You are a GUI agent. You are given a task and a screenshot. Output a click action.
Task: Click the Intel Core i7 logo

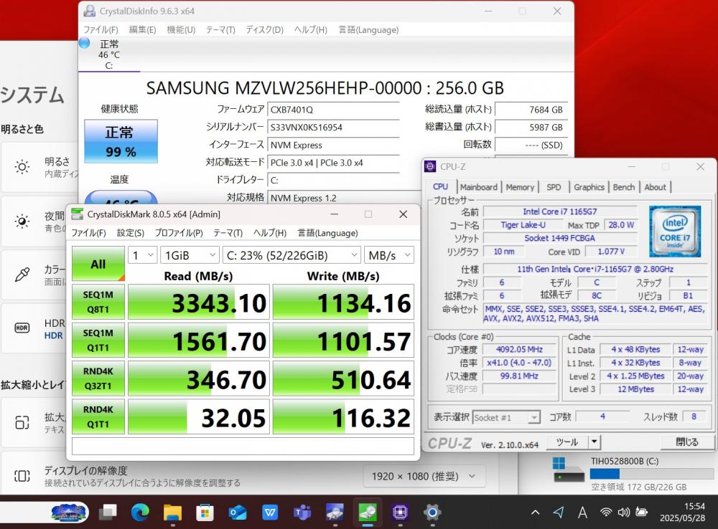[674, 232]
